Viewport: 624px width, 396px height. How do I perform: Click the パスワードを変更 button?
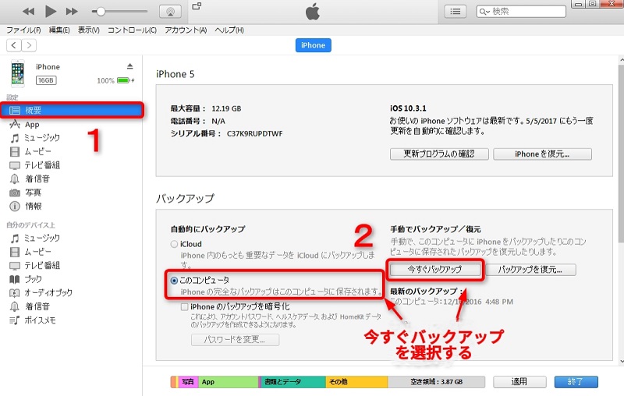tap(236, 340)
